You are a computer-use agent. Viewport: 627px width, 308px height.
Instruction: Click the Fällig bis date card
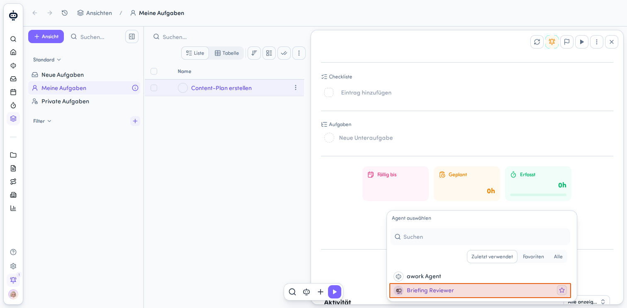[x=396, y=184]
